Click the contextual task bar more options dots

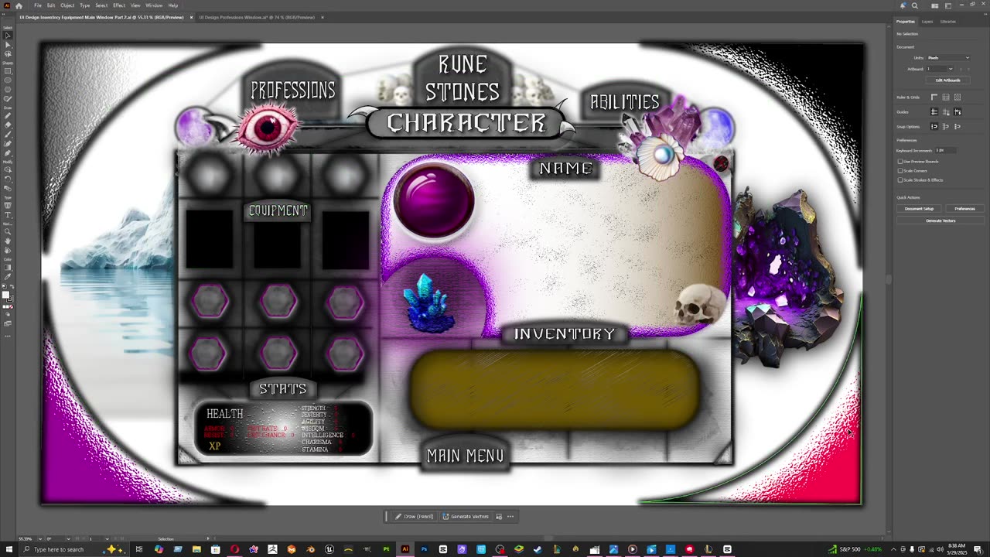(510, 517)
